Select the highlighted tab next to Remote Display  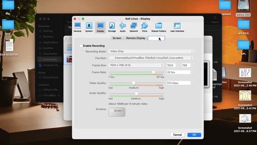click(156, 38)
